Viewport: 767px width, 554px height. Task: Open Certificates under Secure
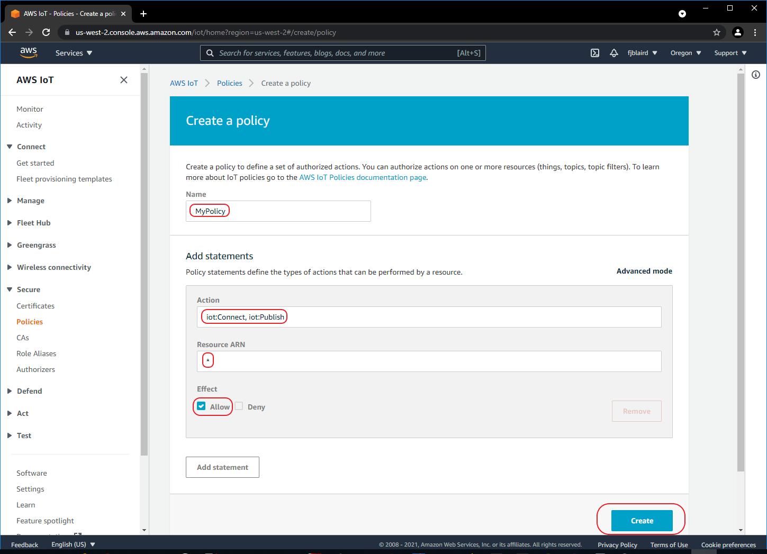coord(35,306)
